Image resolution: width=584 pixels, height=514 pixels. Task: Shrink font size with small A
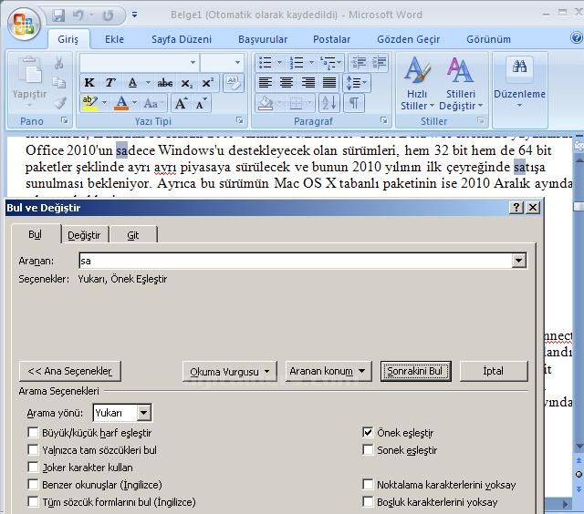pos(201,103)
